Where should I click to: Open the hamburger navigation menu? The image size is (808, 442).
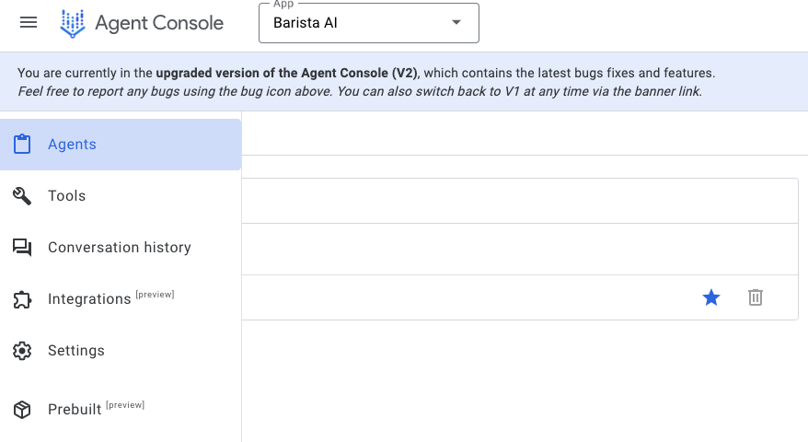[x=29, y=23]
